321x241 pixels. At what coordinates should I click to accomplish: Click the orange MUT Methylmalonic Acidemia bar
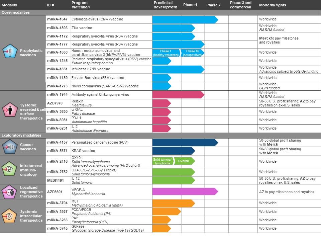173,203
